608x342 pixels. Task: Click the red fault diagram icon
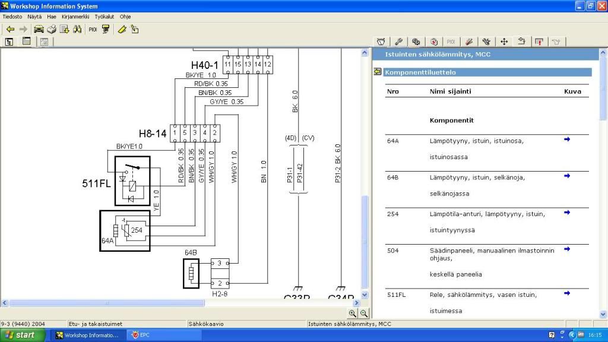(539, 42)
